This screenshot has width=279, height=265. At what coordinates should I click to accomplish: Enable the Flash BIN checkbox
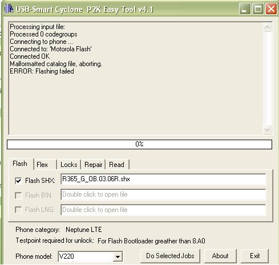point(18,195)
